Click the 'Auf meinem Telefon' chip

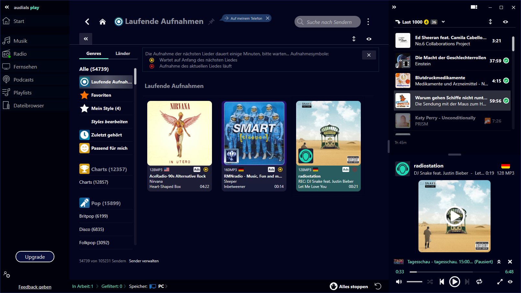[246, 18]
